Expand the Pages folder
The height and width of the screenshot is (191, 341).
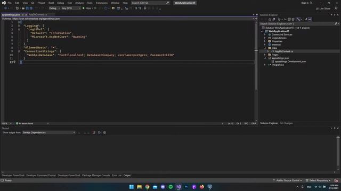tap(265, 55)
